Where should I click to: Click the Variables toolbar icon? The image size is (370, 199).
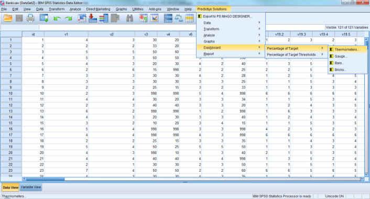pyautogui.click(x=104, y=18)
